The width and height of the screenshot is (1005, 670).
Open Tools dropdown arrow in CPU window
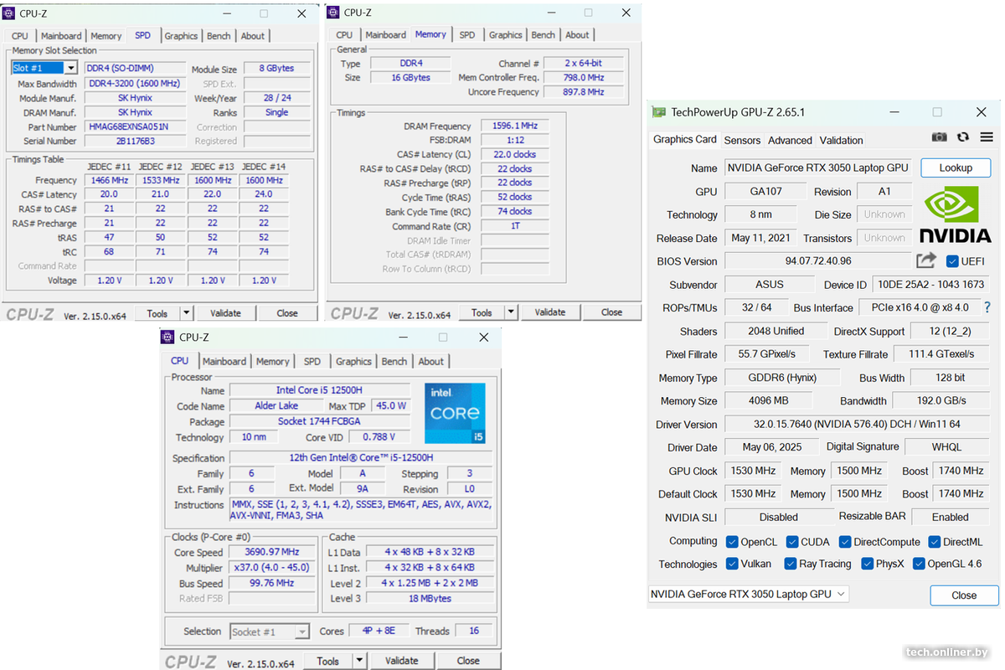coord(359,661)
